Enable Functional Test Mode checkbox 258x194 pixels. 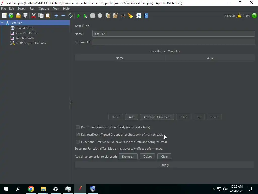[x=78, y=142]
